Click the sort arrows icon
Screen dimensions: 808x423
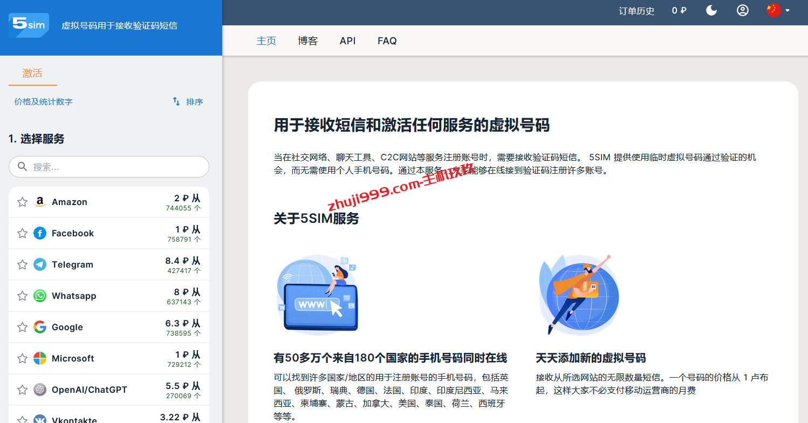[176, 101]
